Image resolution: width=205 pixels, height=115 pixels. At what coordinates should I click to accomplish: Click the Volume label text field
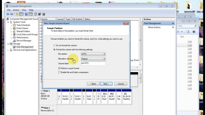[93, 63]
